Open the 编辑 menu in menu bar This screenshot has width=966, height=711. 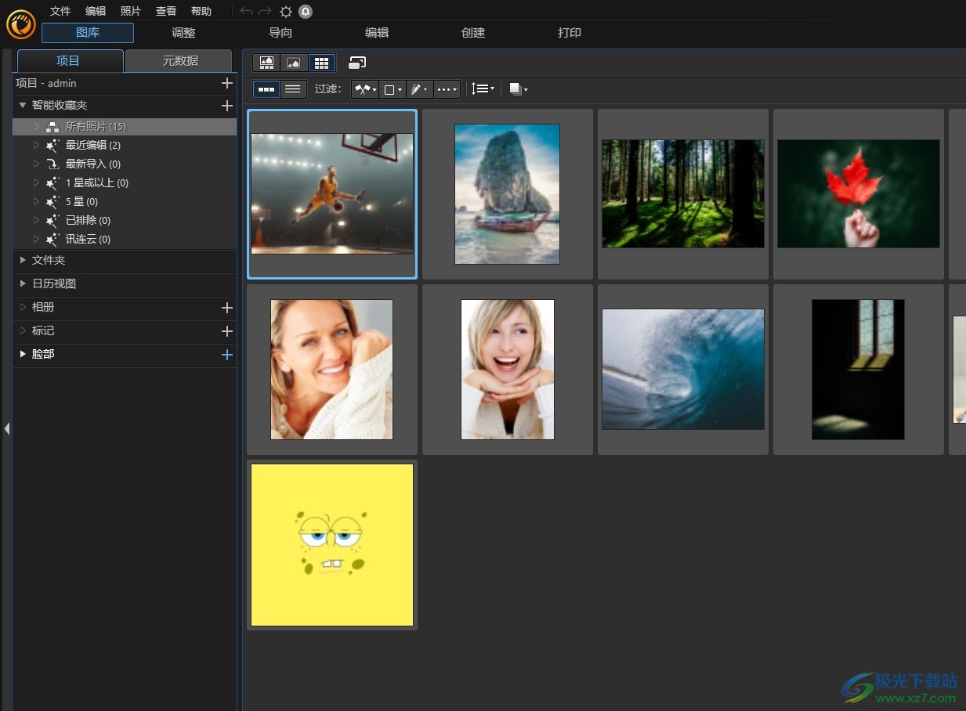[96, 11]
